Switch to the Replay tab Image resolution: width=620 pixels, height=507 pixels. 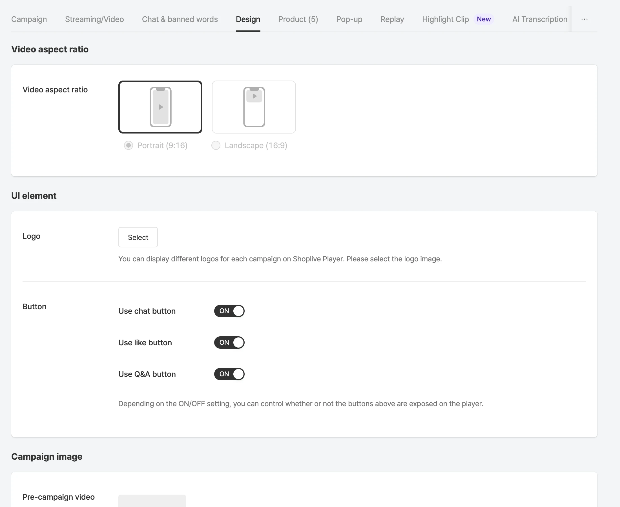pos(392,19)
